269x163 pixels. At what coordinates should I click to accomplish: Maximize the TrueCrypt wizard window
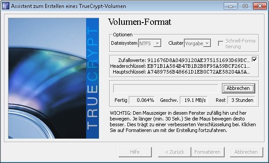click(245, 6)
